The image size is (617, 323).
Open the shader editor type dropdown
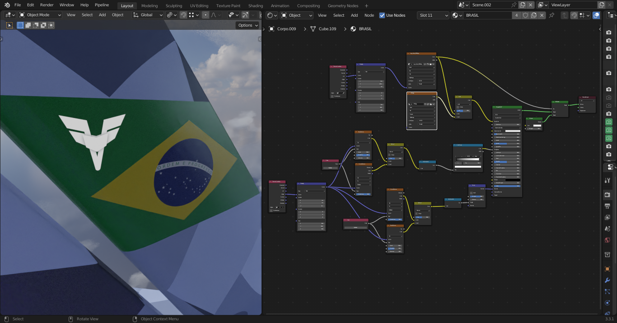[x=272, y=15]
